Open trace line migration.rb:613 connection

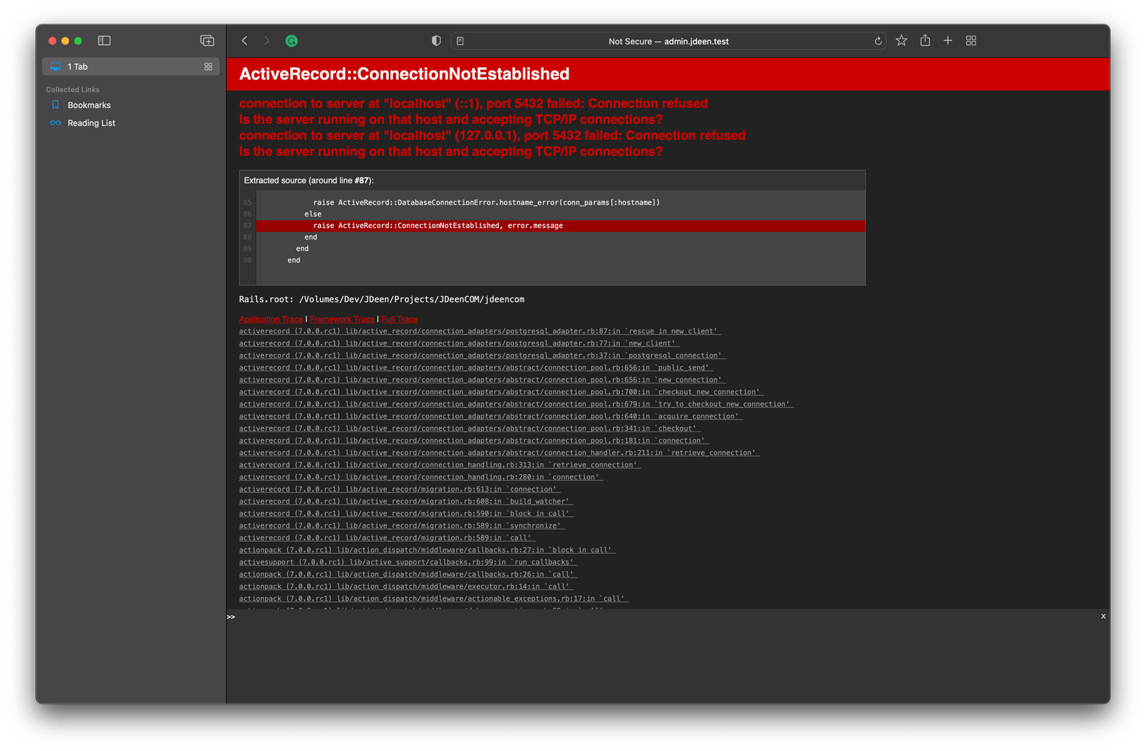click(x=400, y=489)
